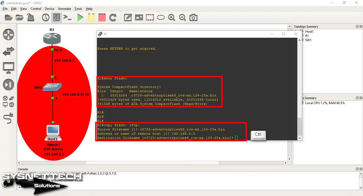Take a screenshot of the topology
Viewport: 363px width, 196px height.
click(193, 18)
